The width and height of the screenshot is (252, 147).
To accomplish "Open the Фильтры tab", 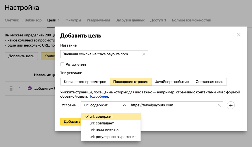I will coord(73,20).
